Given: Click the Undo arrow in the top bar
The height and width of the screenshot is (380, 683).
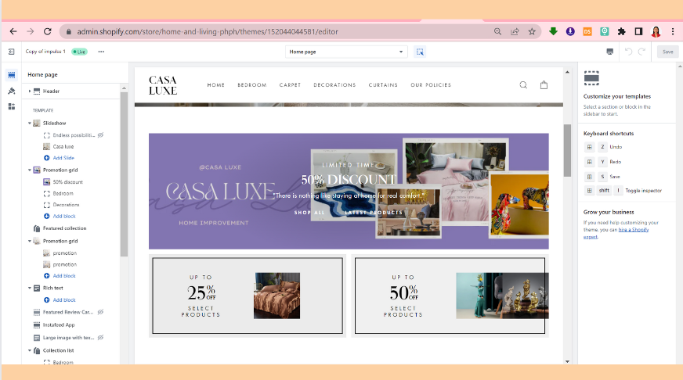Looking at the screenshot, I should coord(628,52).
